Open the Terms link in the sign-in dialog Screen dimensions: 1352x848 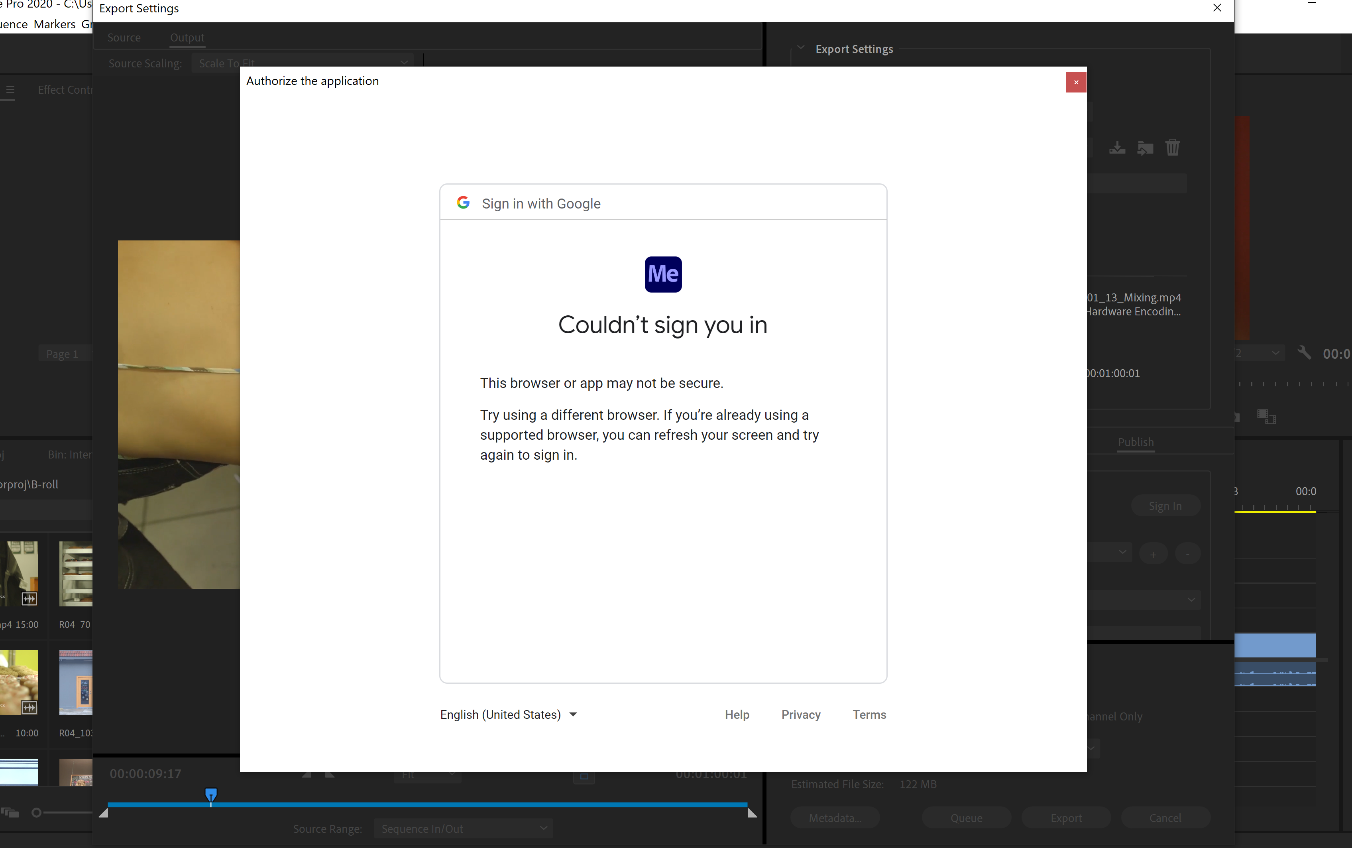pos(869,714)
